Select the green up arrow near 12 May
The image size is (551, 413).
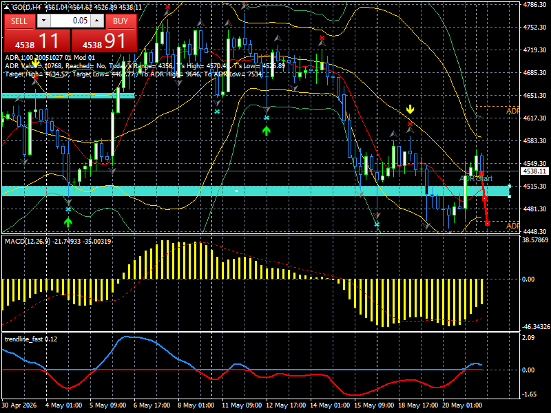pyautogui.click(x=267, y=131)
